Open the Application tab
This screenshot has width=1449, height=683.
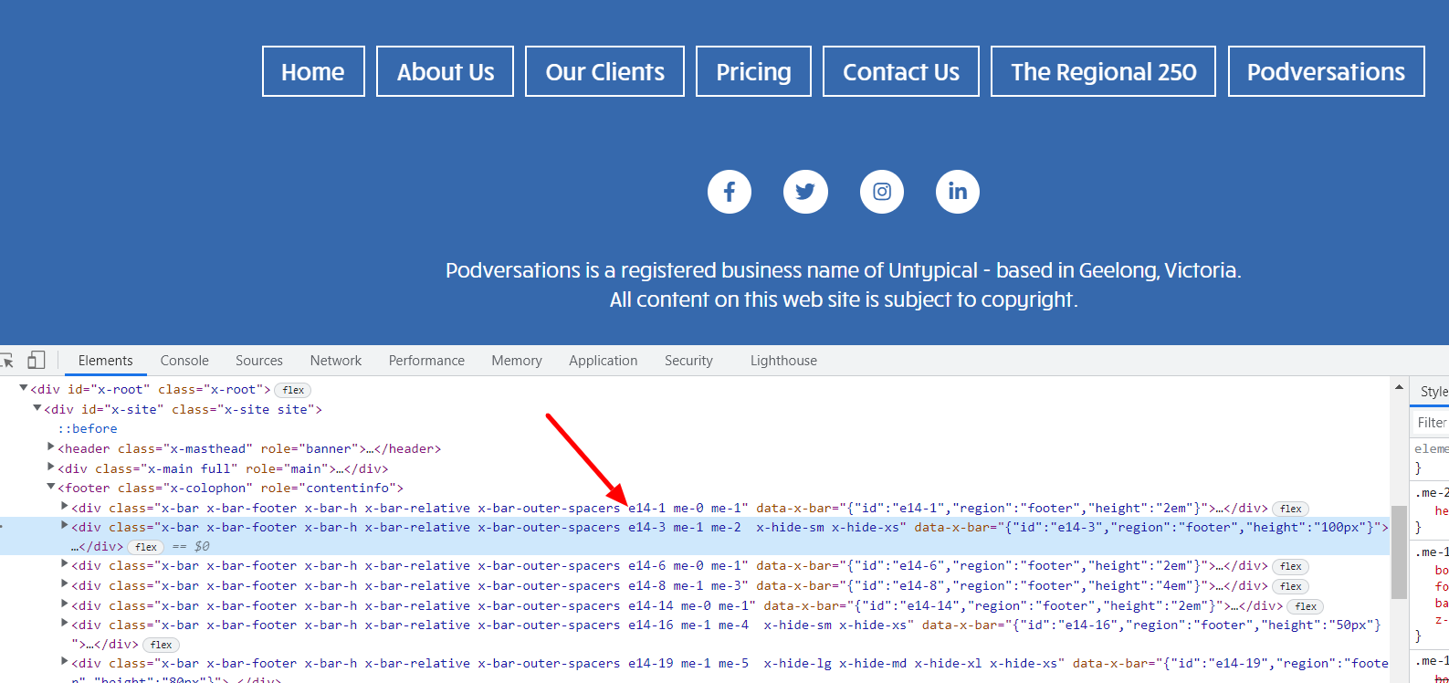click(x=604, y=361)
